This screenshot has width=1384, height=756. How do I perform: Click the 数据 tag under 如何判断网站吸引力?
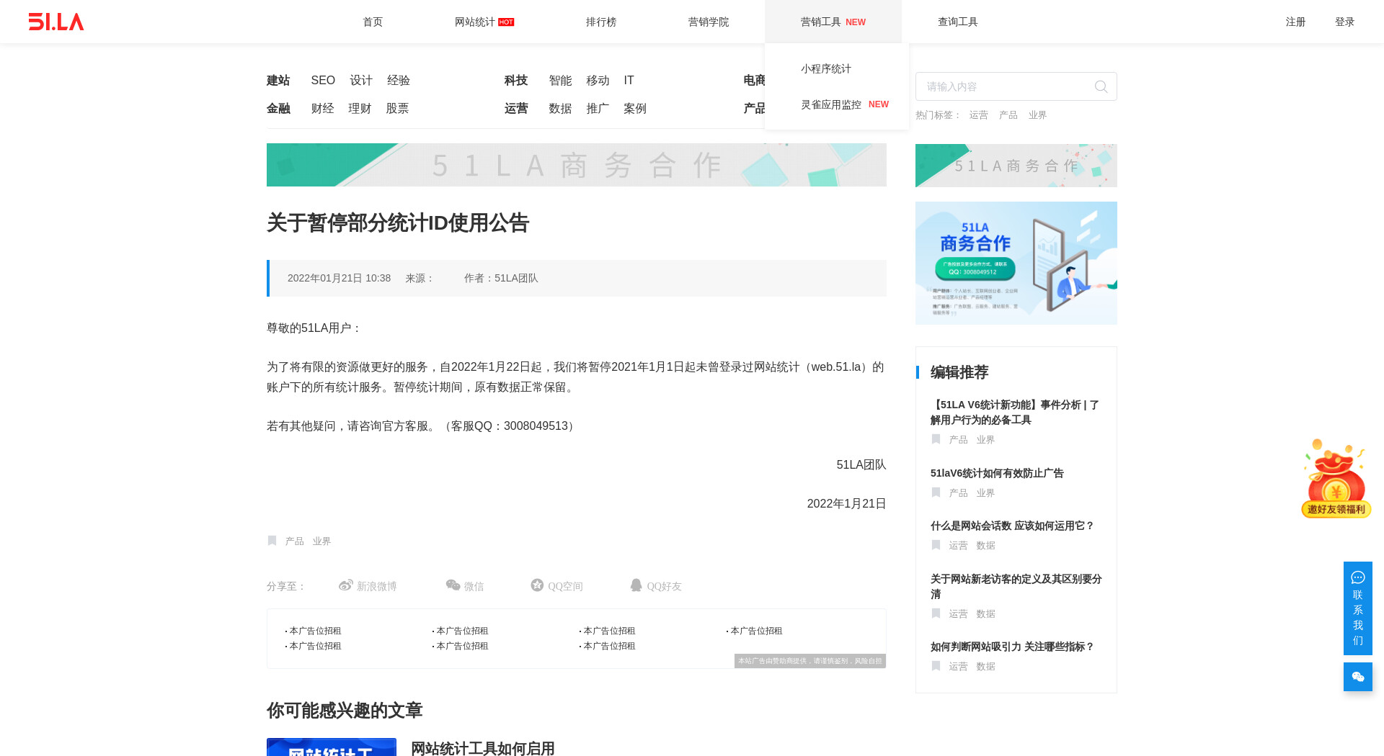[985, 666]
